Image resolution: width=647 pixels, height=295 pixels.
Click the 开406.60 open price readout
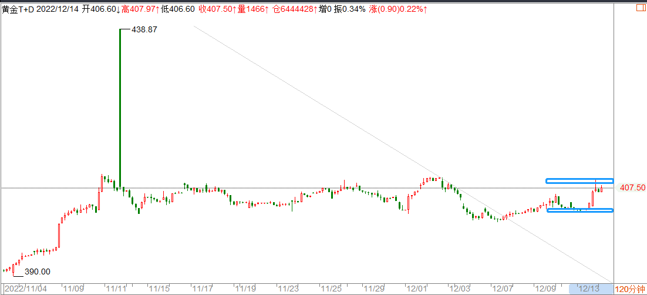point(100,9)
